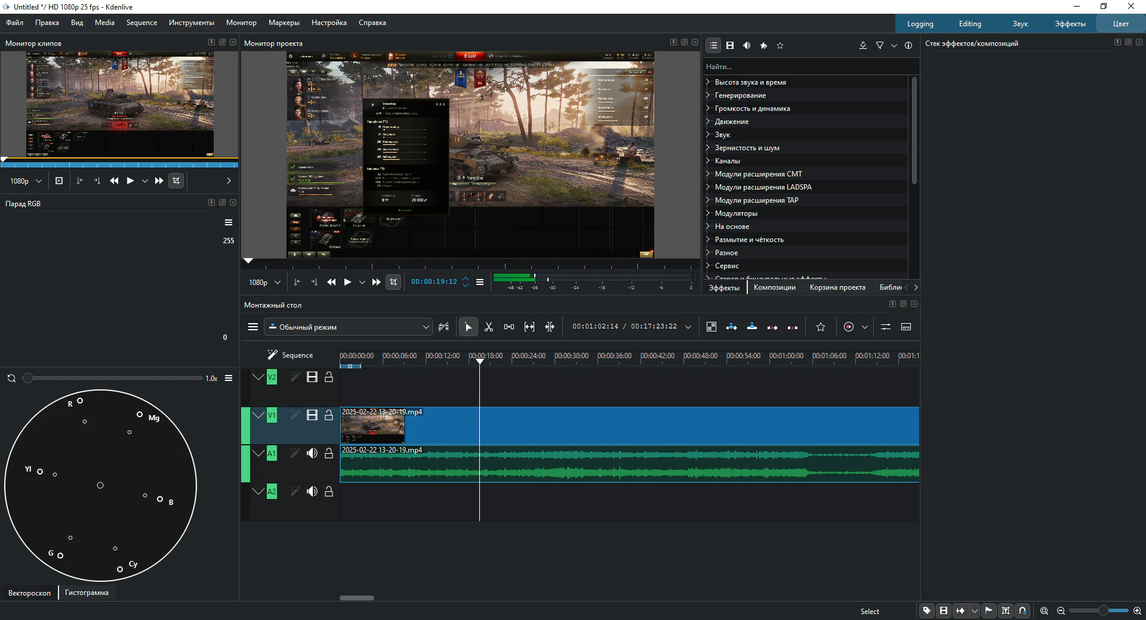The width and height of the screenshot is (1146, 620).
Task: Hide the V2 video track
Action: coord(312,377)
